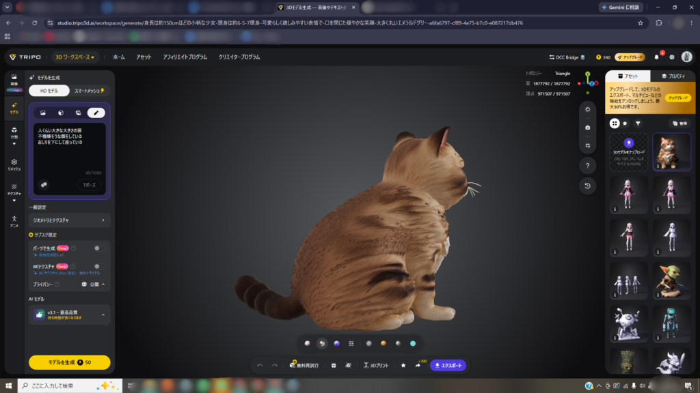
Task: Toggle the パーツで生成 switch
Action: 100,248
